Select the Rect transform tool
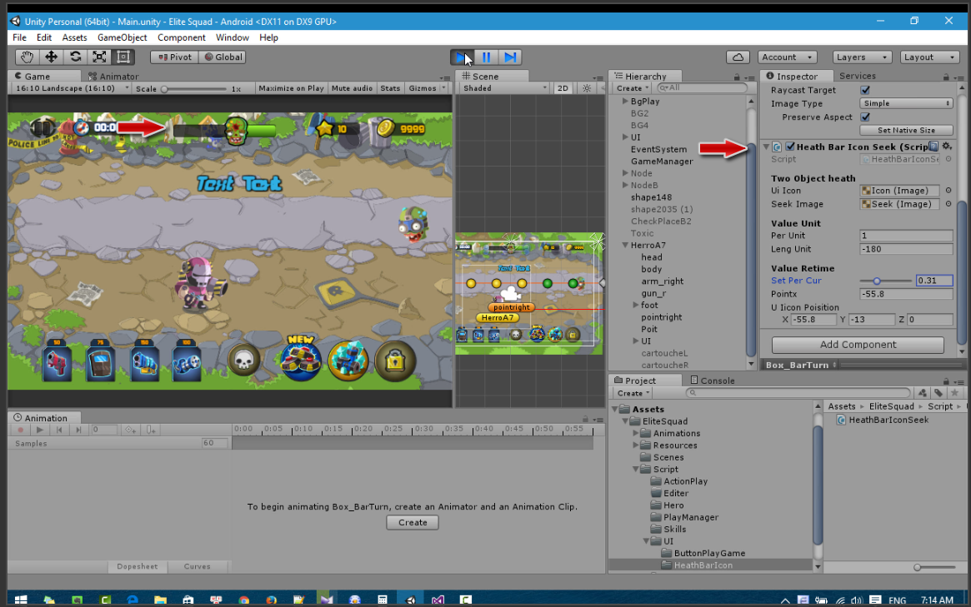This screenshot has height=607, width=971. click(x=123, y=57)
